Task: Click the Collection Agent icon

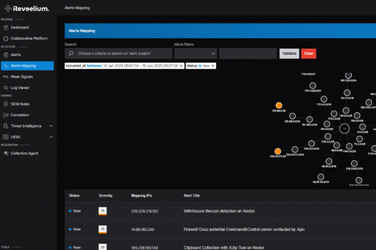Action: [x=5, y=153]
